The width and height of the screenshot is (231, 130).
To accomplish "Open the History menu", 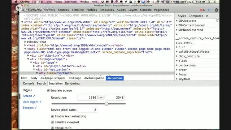I will pos(58,2).
